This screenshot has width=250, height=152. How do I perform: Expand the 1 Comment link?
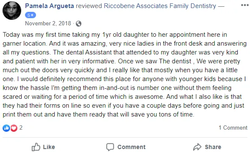coord(233,128)
